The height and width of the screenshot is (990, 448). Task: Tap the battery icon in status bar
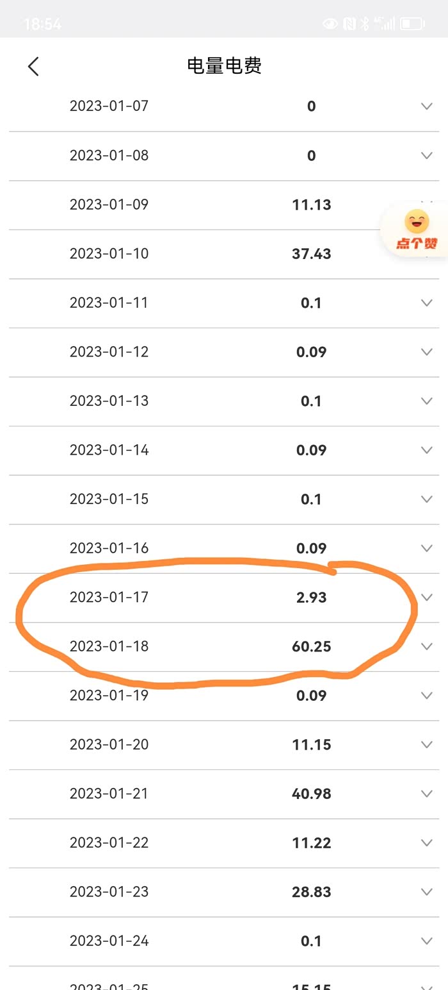point(412,24)
